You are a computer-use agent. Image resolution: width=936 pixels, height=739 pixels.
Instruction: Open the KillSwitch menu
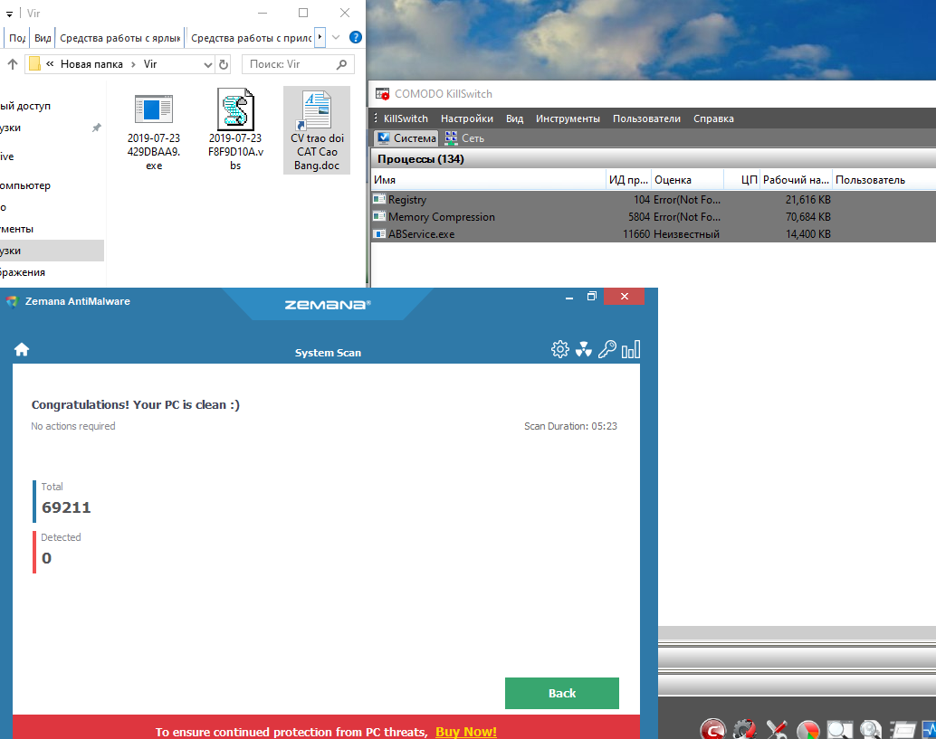point(406,118)
